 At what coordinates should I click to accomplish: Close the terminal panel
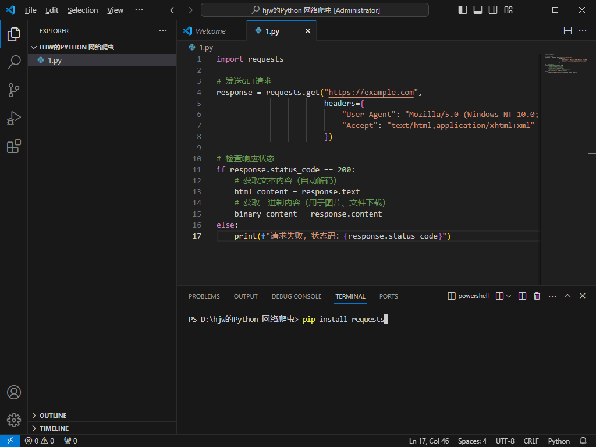(582, 296)
